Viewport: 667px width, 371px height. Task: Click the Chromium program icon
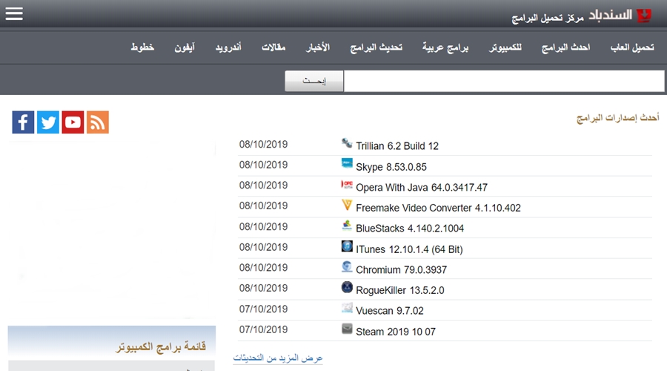click(x=347, y=266)
